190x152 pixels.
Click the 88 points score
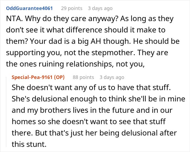tap(83, 77)
